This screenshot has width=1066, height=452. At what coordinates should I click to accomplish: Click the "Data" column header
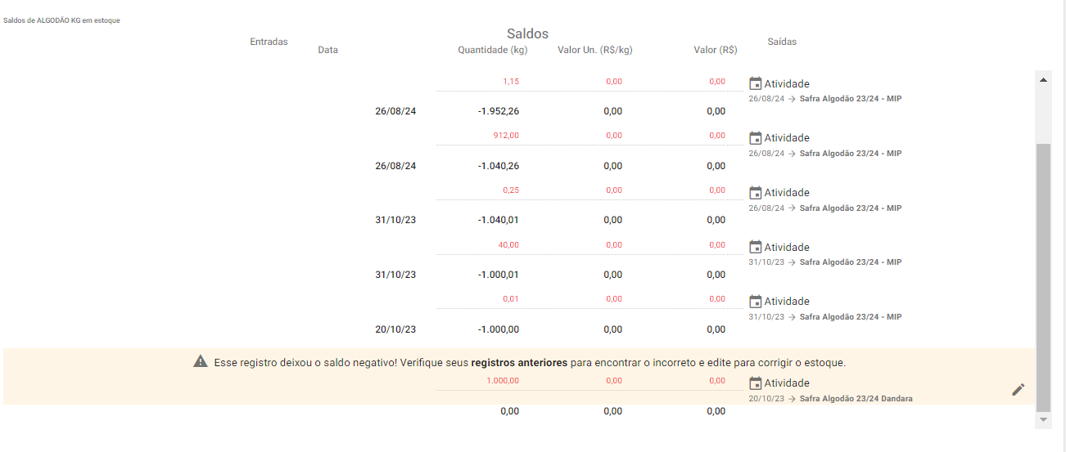click(x=327, y=50)
